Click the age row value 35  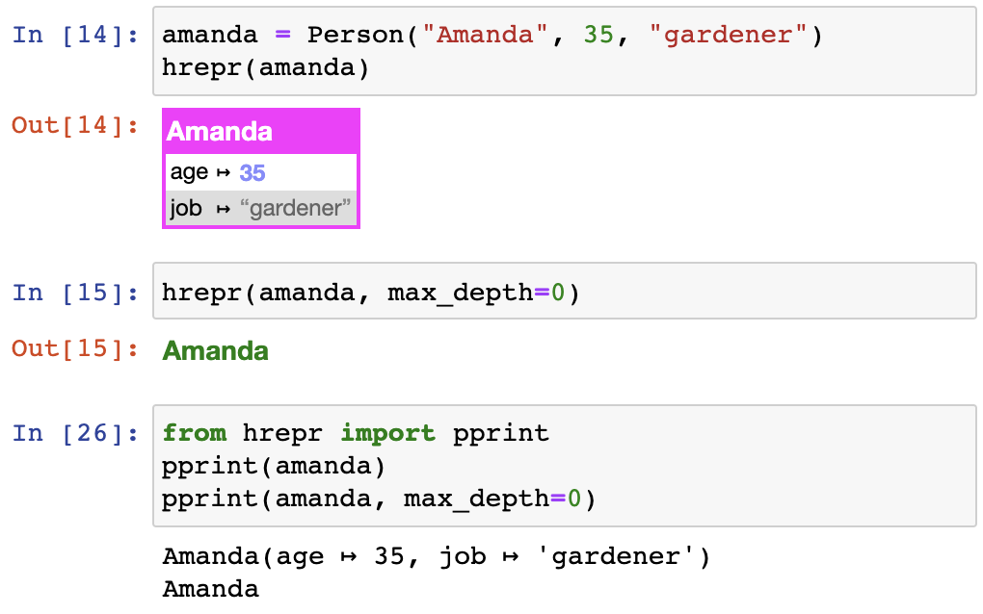click(x=252, y=172)
